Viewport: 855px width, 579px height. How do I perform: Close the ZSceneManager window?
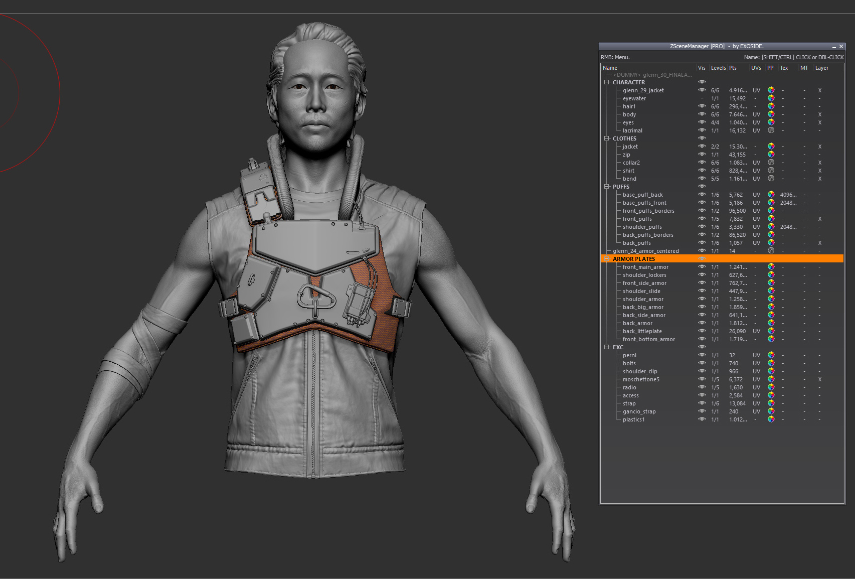841,47
